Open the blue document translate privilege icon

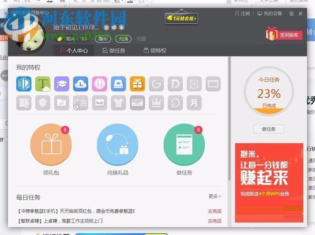24,84
